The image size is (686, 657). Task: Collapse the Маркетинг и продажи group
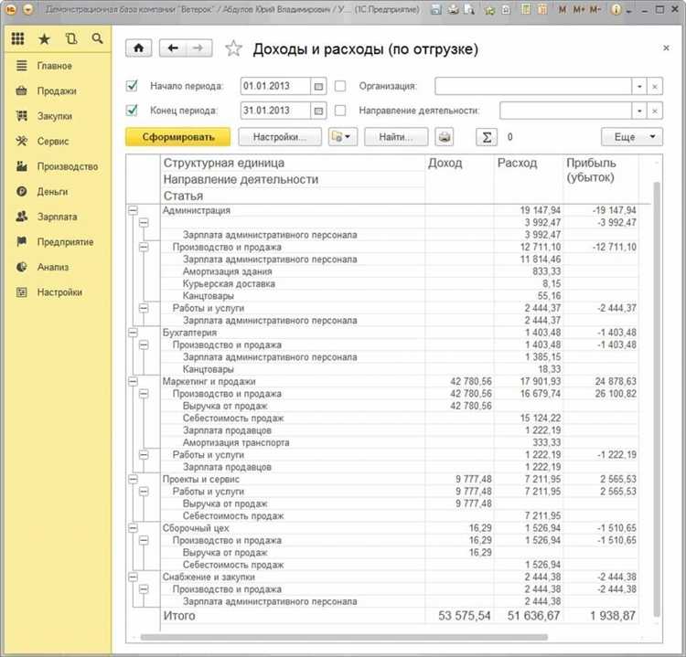[x=133, y=382]
